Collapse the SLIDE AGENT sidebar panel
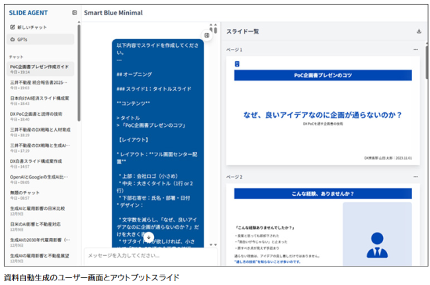Image resolution: width=430 pixels, height=285 pixels. coord(74,13)
